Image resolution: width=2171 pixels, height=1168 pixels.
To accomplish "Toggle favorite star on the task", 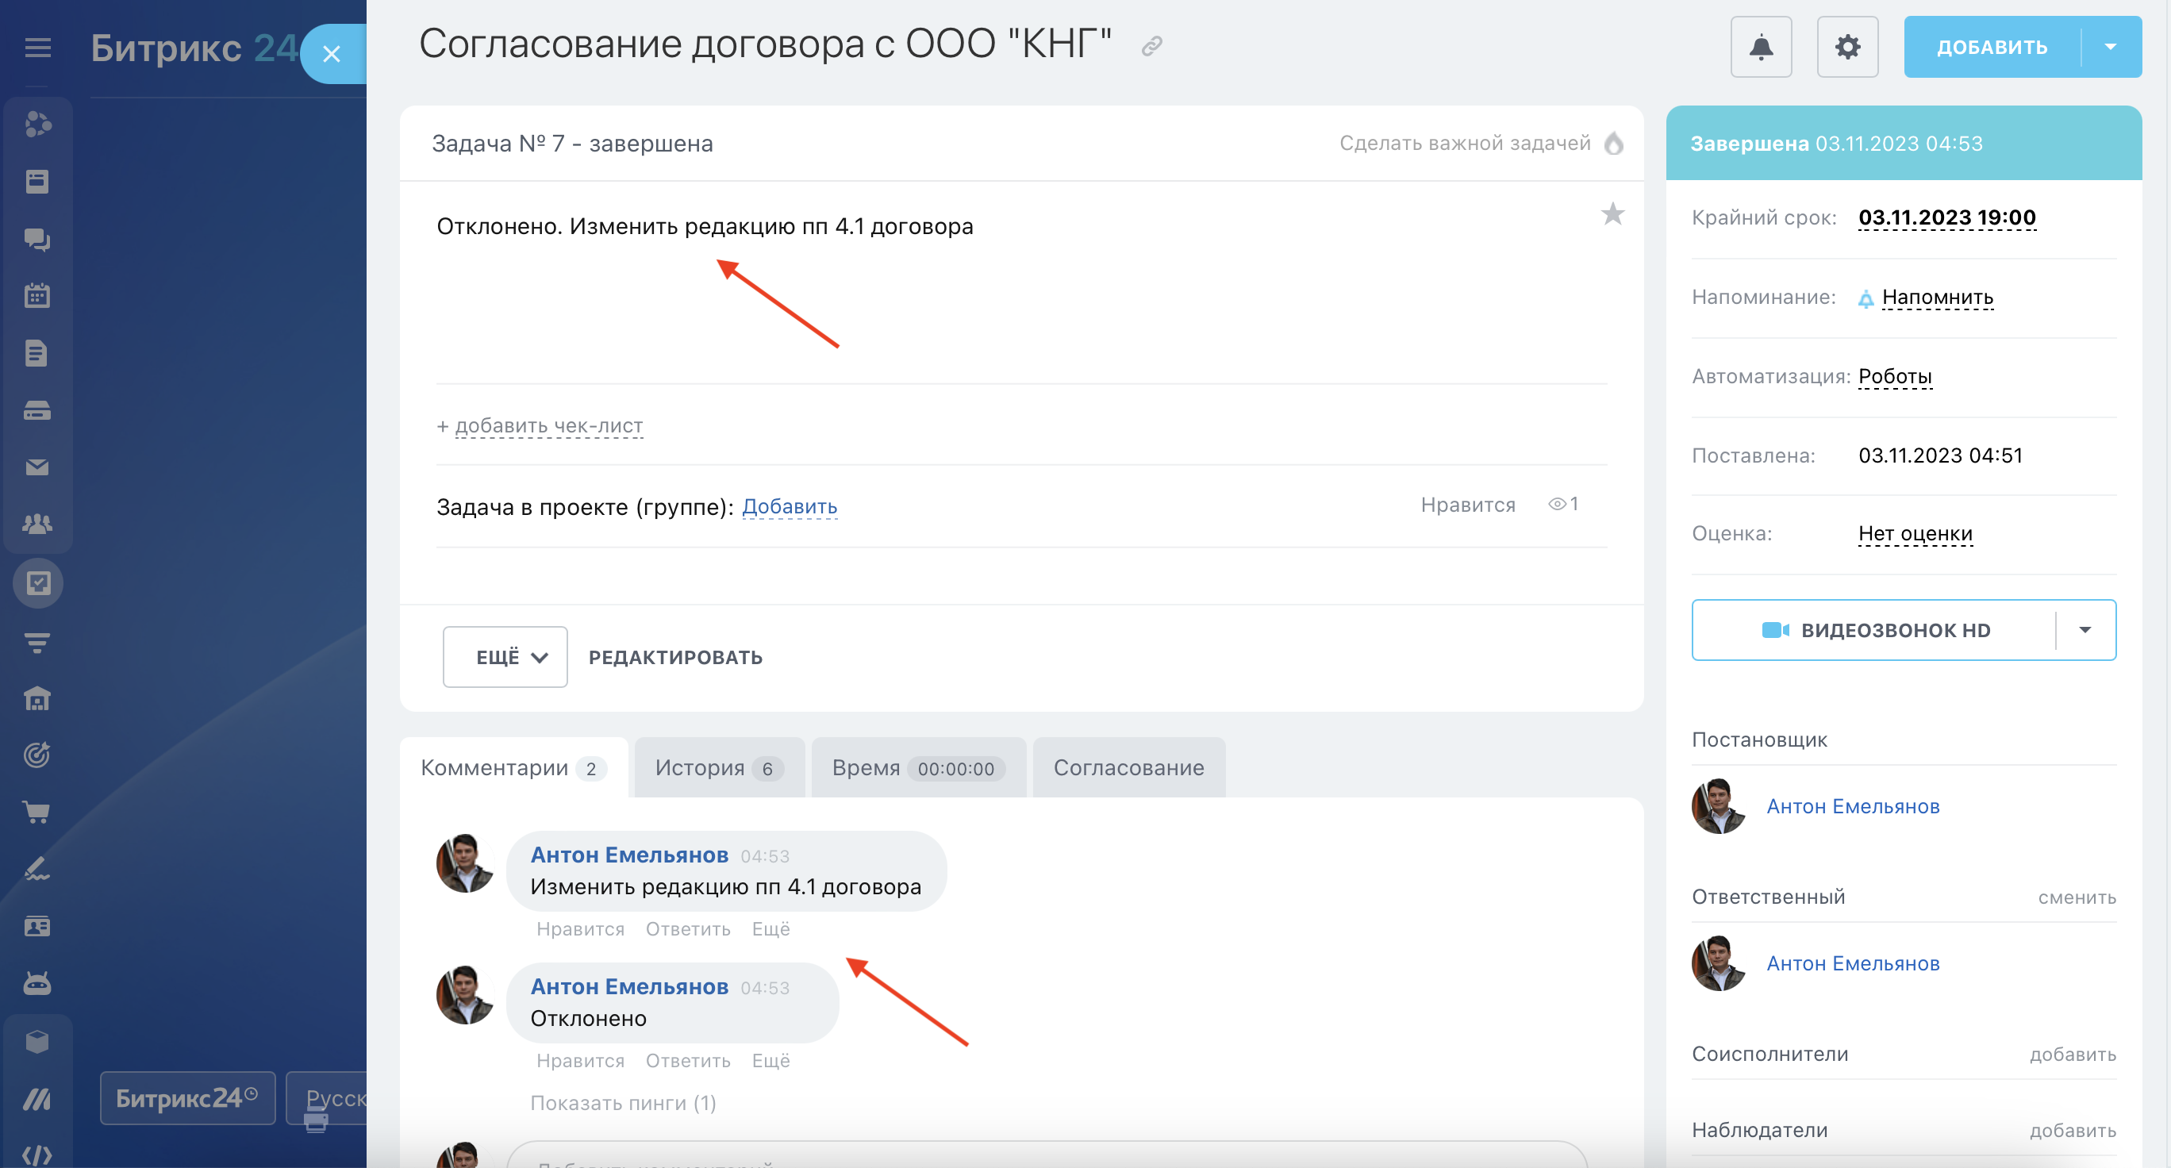I will (x=1612, y=214).
